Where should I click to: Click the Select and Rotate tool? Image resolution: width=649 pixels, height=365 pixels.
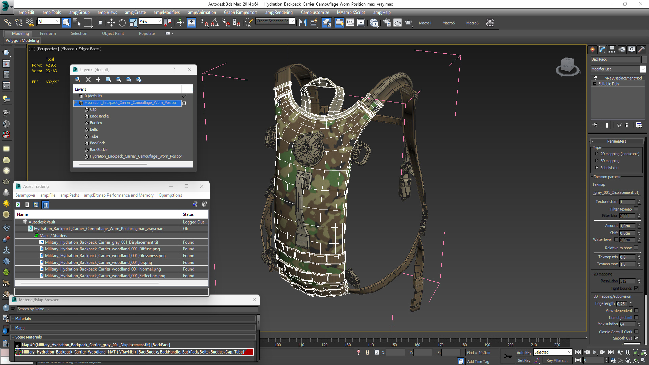[x=122, y=23]
